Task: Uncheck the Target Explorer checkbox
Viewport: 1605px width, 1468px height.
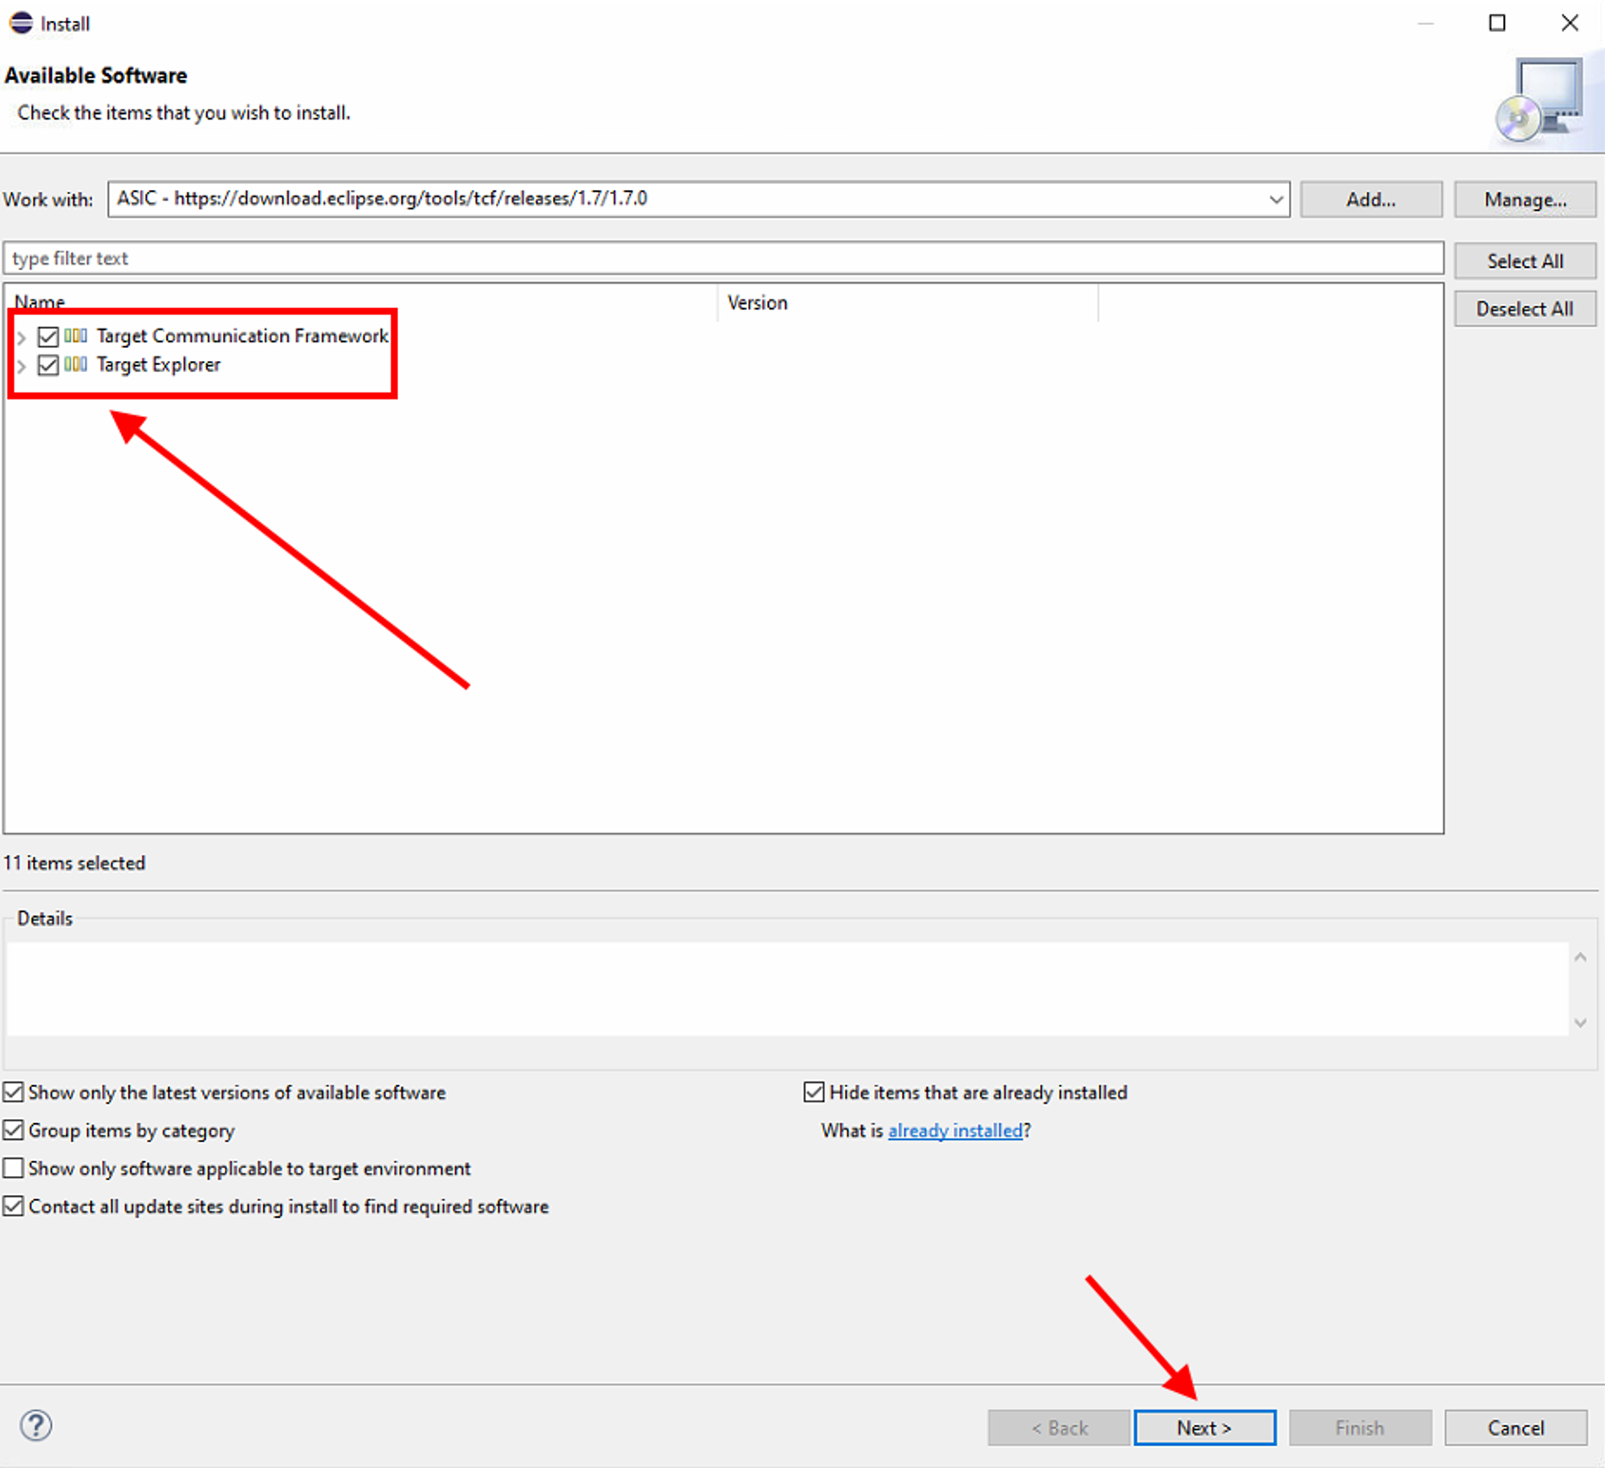Action: click(48, 365)
